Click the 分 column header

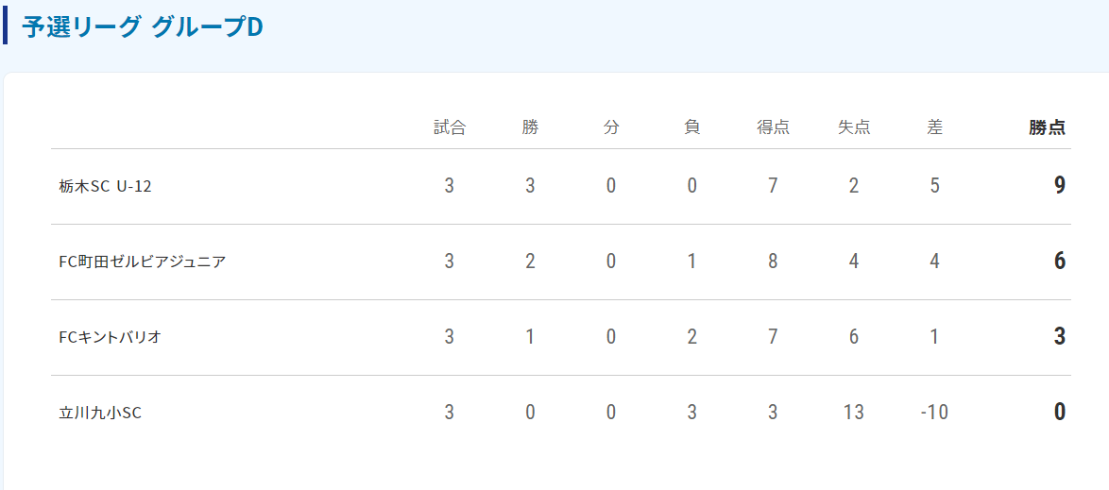(x=611, y=127)
